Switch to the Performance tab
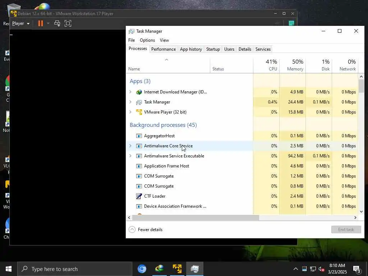This screenshot has width=368, height=276. tap(164, 49)
